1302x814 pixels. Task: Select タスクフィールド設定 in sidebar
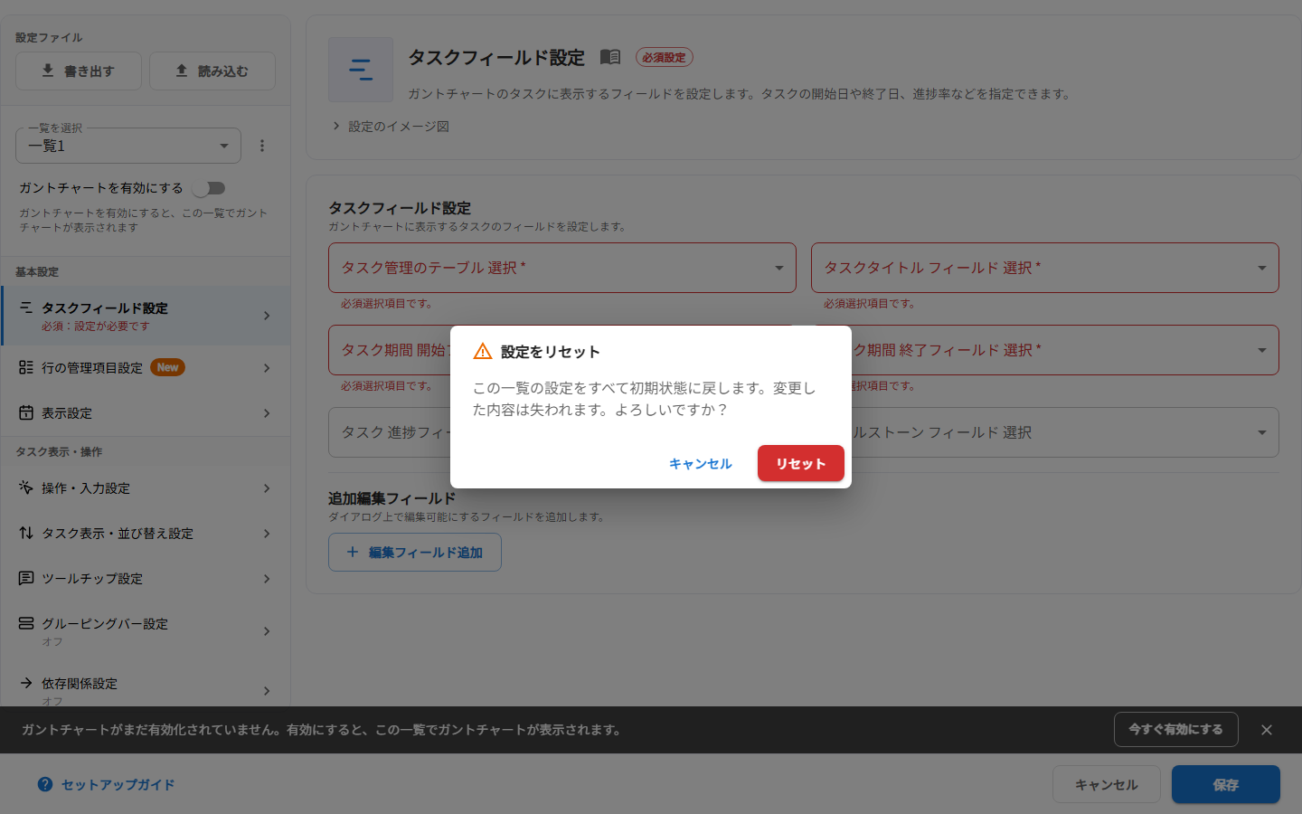click(x=146, y=316)
